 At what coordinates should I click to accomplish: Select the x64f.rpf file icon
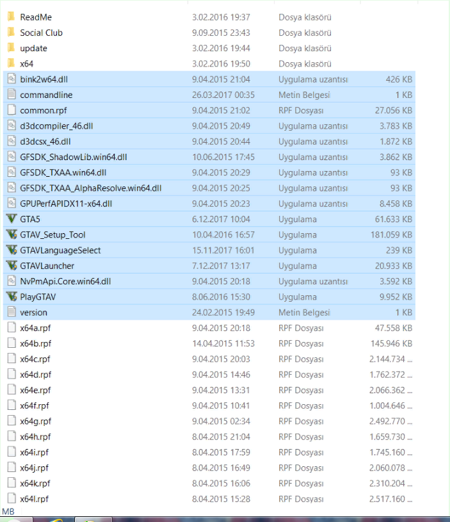tap(12, 405)
